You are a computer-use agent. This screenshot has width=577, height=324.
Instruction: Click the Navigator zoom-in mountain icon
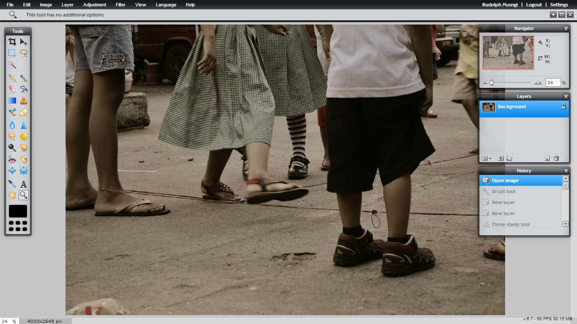[538, 83]
